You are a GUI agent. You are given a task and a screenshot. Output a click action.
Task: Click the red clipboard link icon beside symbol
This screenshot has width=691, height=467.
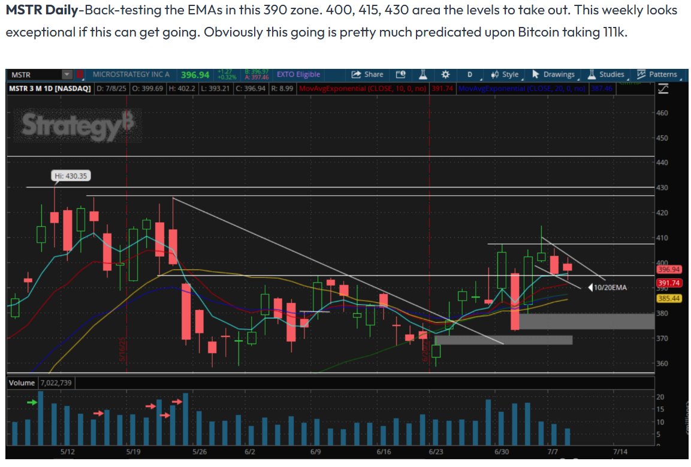click(80, 74)
